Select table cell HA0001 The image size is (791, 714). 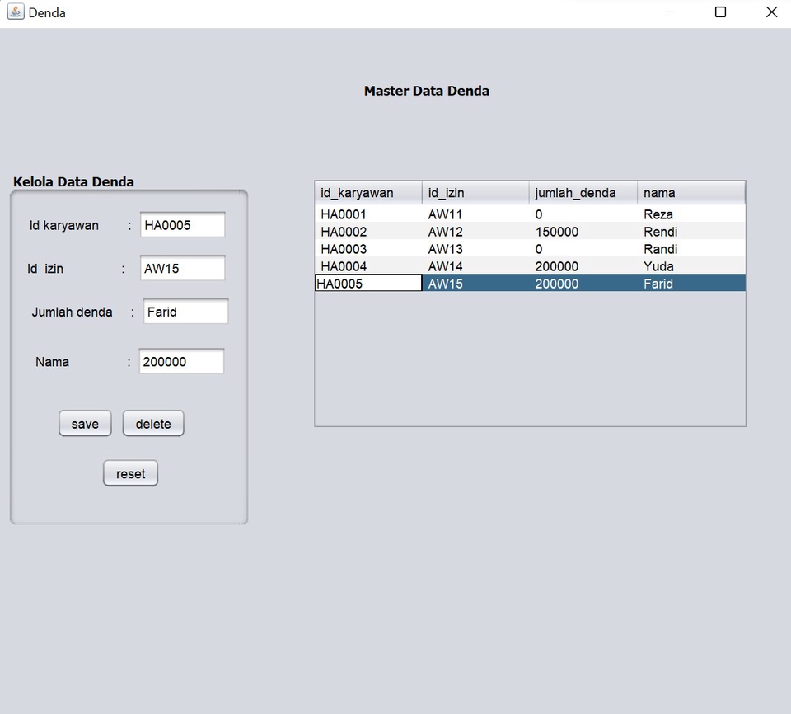368,214
